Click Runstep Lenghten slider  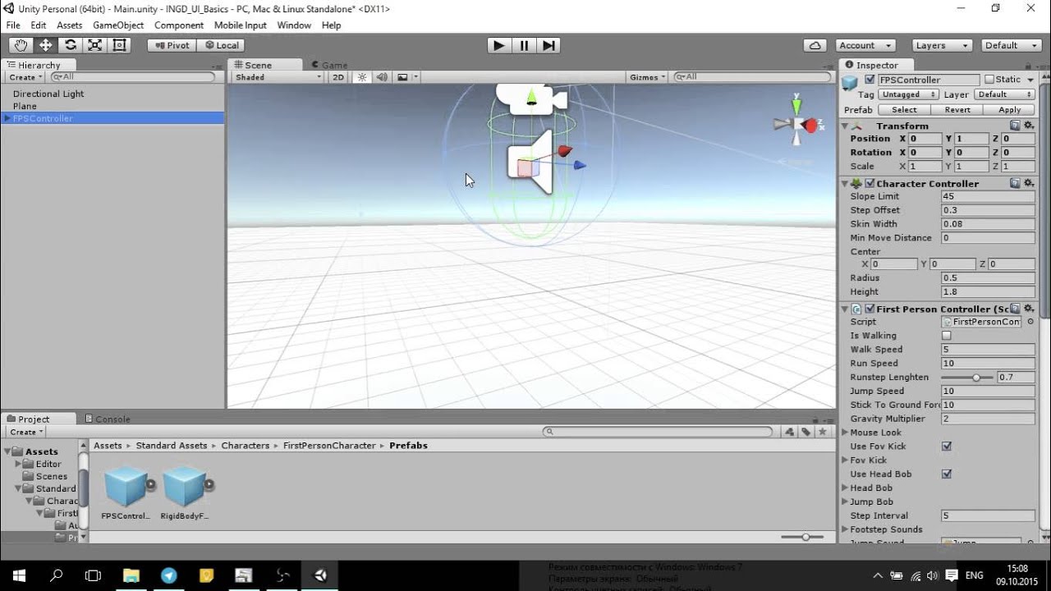tap(967, 378)
